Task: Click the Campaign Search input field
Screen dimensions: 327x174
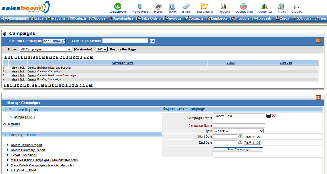Action: [x=125, y=41]
